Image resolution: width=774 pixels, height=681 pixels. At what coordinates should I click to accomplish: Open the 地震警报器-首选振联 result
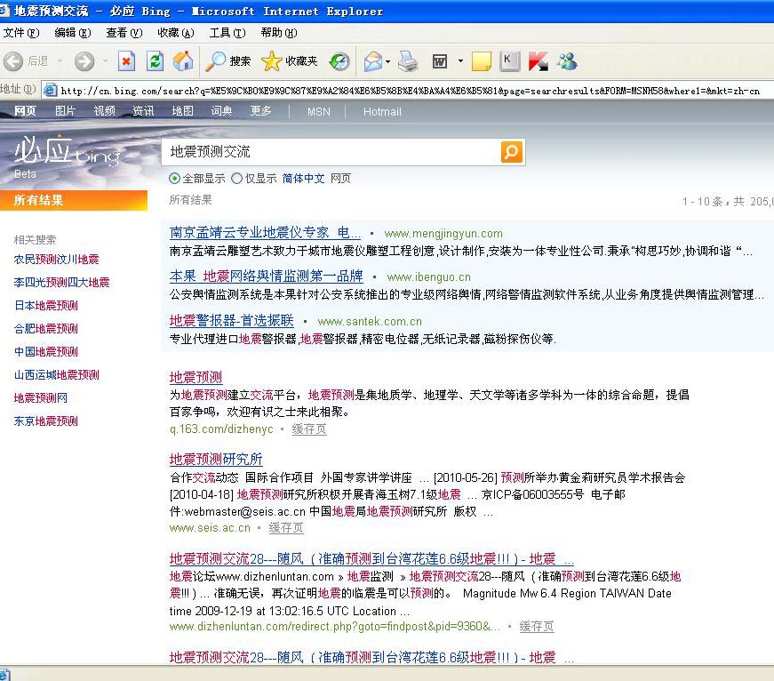click(232, 321)
